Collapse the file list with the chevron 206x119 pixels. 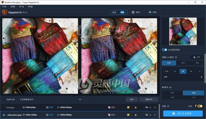[x=80, y=99]
